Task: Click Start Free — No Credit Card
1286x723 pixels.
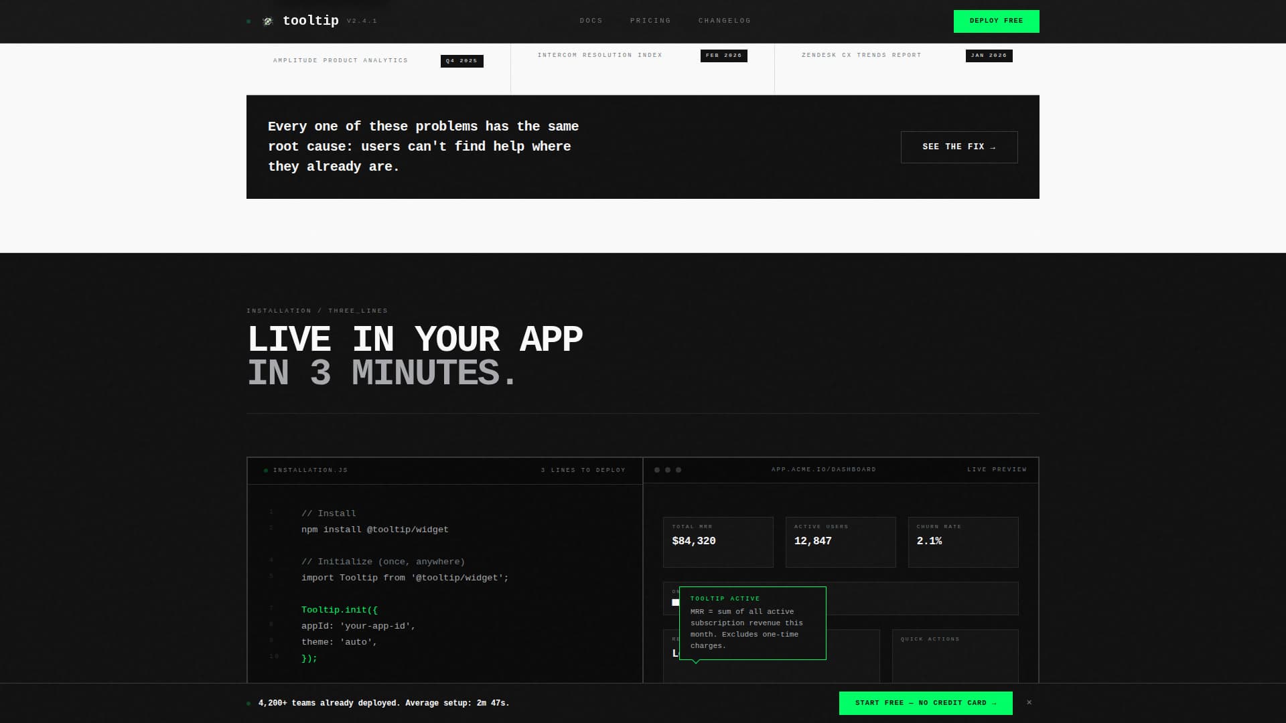Action: click(x=925, y=703)
